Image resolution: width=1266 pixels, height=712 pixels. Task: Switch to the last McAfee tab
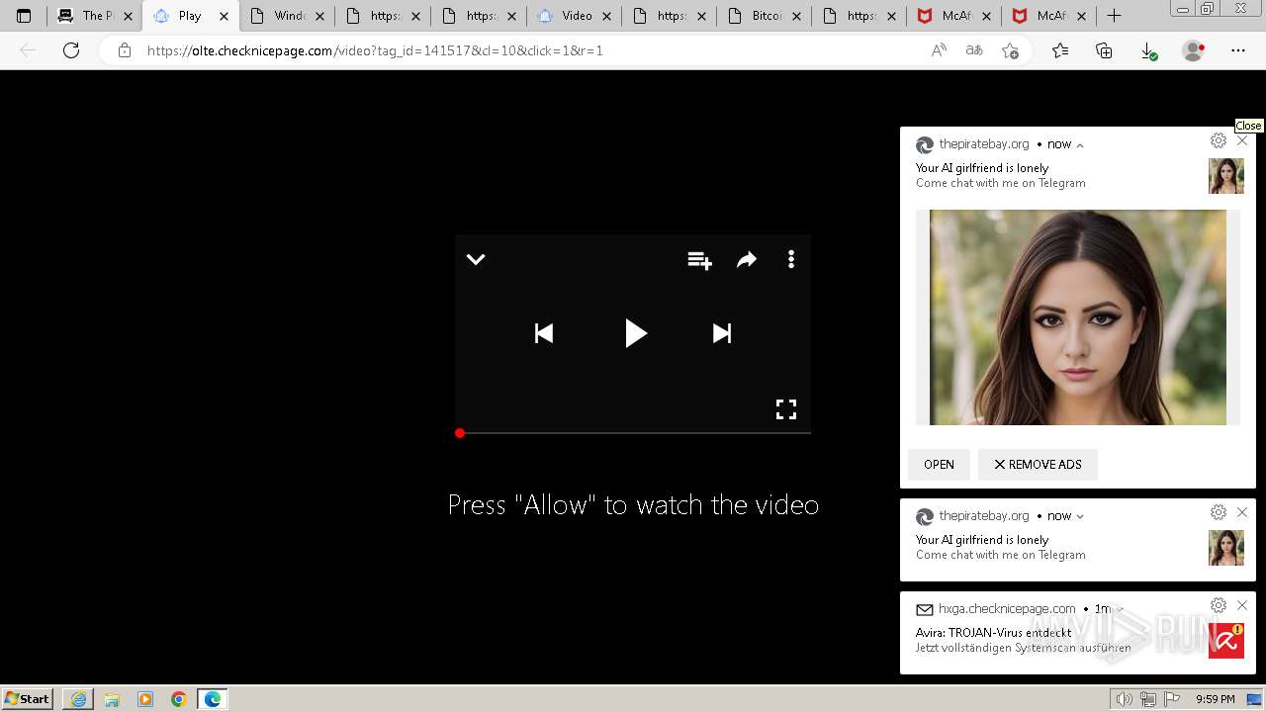coord(1050,16)
